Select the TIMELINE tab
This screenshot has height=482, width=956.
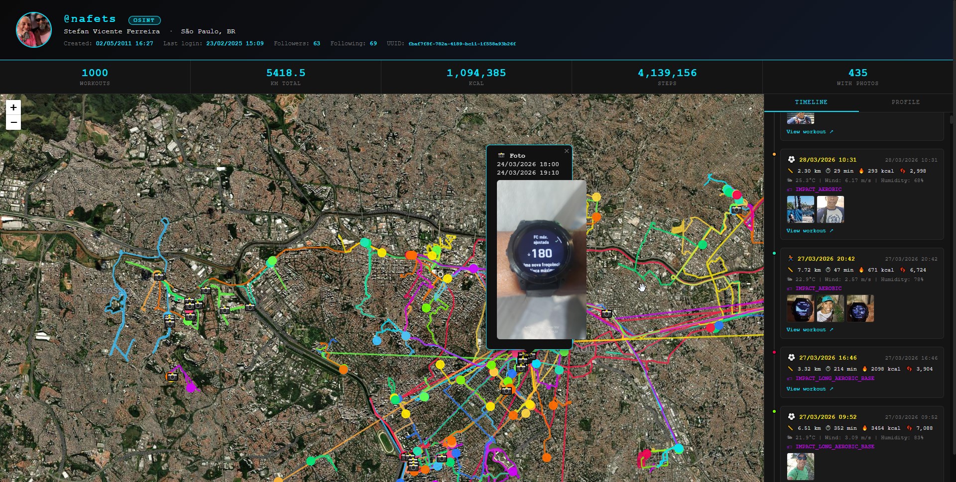[811, 102]
